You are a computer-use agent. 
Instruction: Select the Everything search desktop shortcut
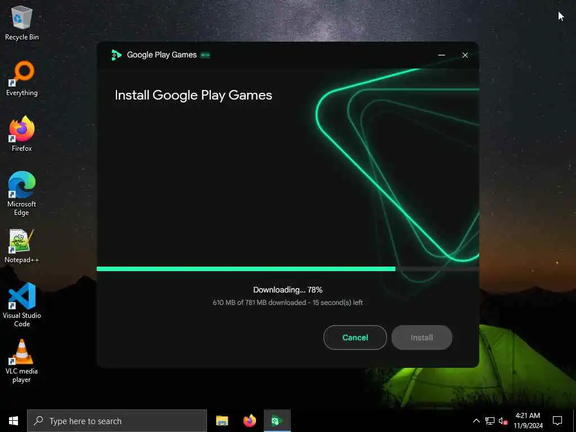pyautogui.click(x=22, y=79)
